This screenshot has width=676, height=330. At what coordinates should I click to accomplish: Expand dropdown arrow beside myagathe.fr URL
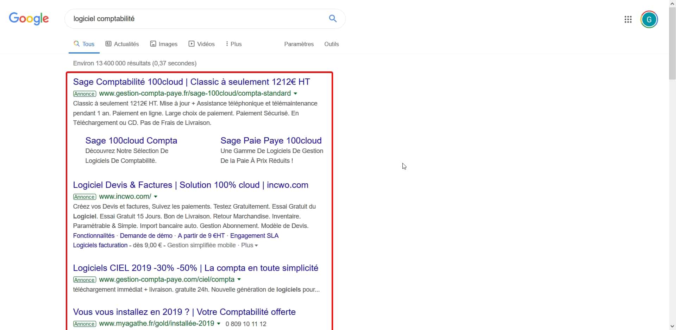coord(219,324)
